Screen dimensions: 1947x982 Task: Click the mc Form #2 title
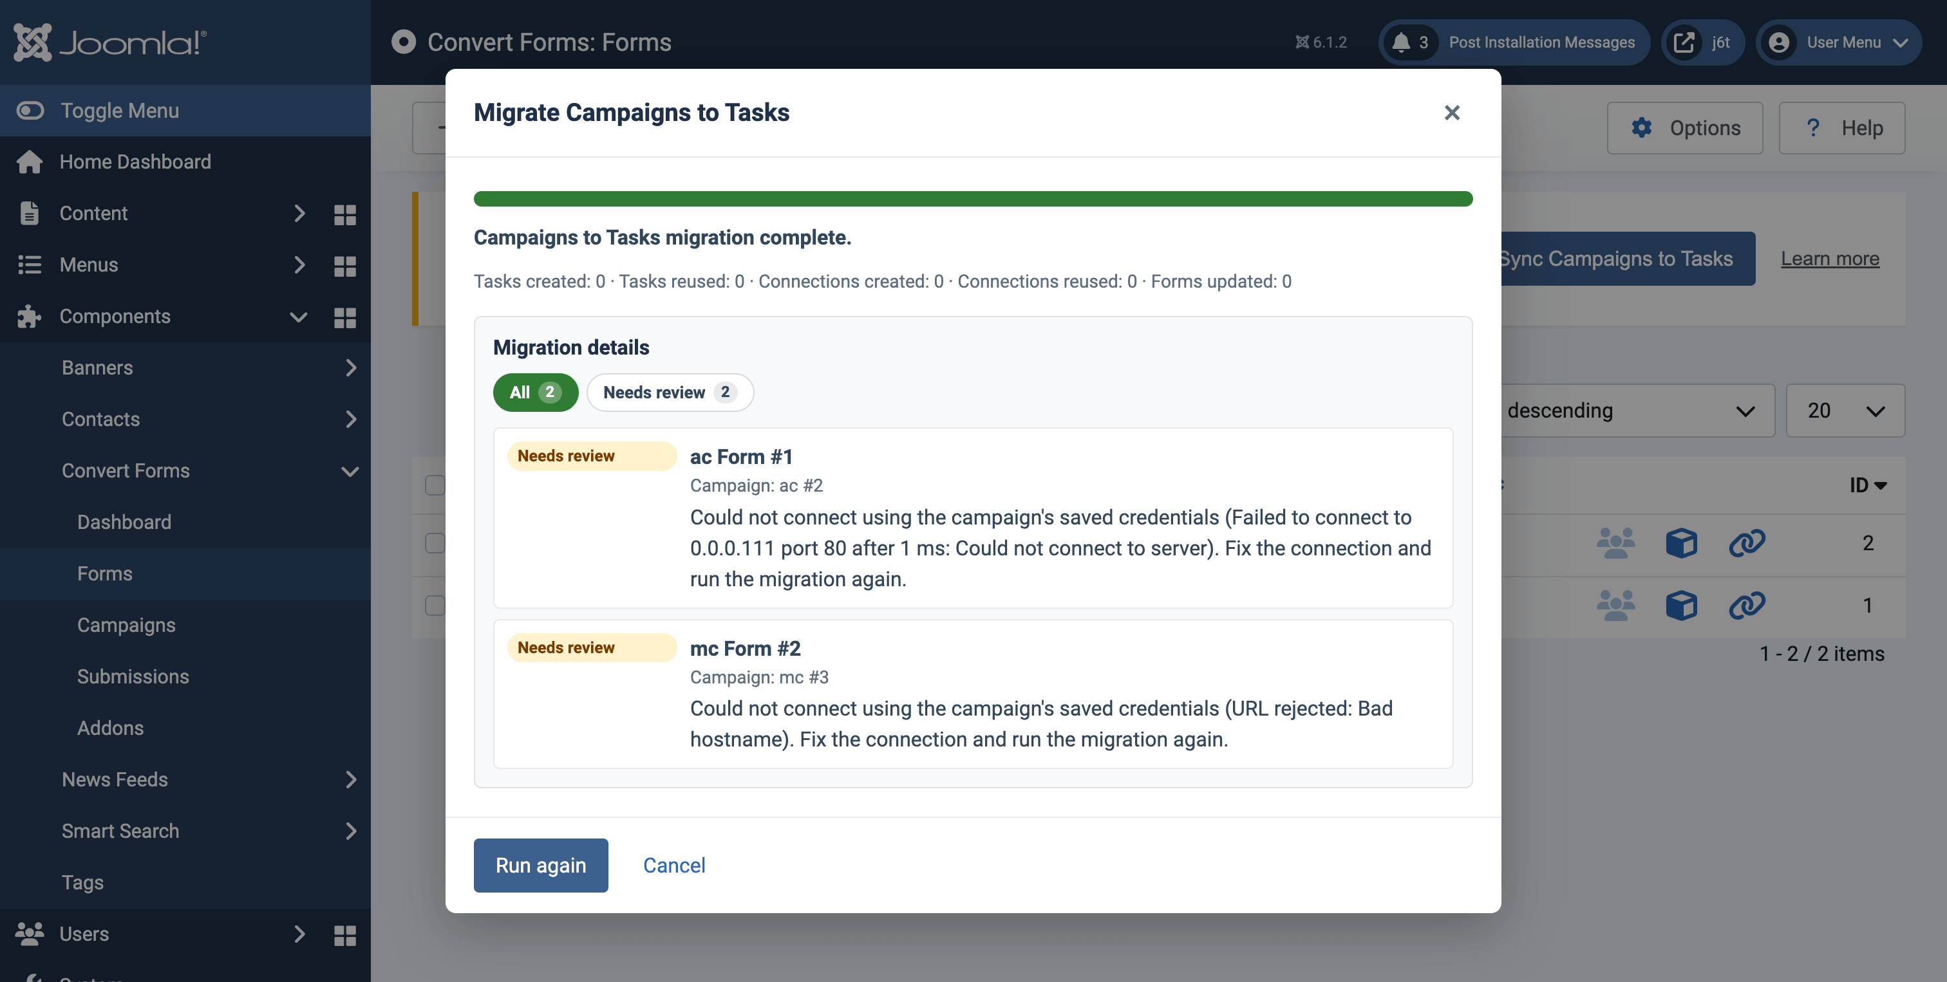click(x=745, y=648)
